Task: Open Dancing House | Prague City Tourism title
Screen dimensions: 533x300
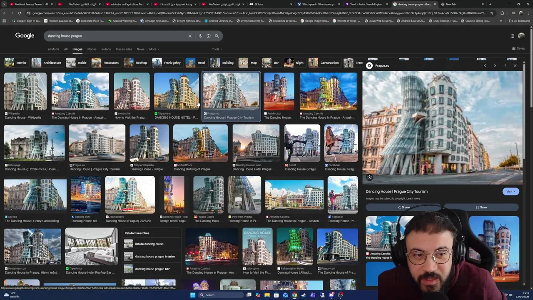Action: [396, 191]
